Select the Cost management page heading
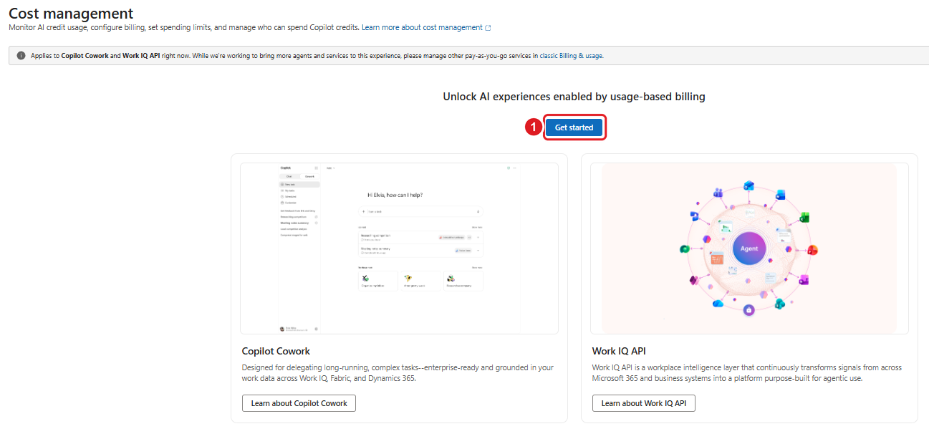Image resolution: width=929 pixels, height=444 pixels. tap(71, 13)
